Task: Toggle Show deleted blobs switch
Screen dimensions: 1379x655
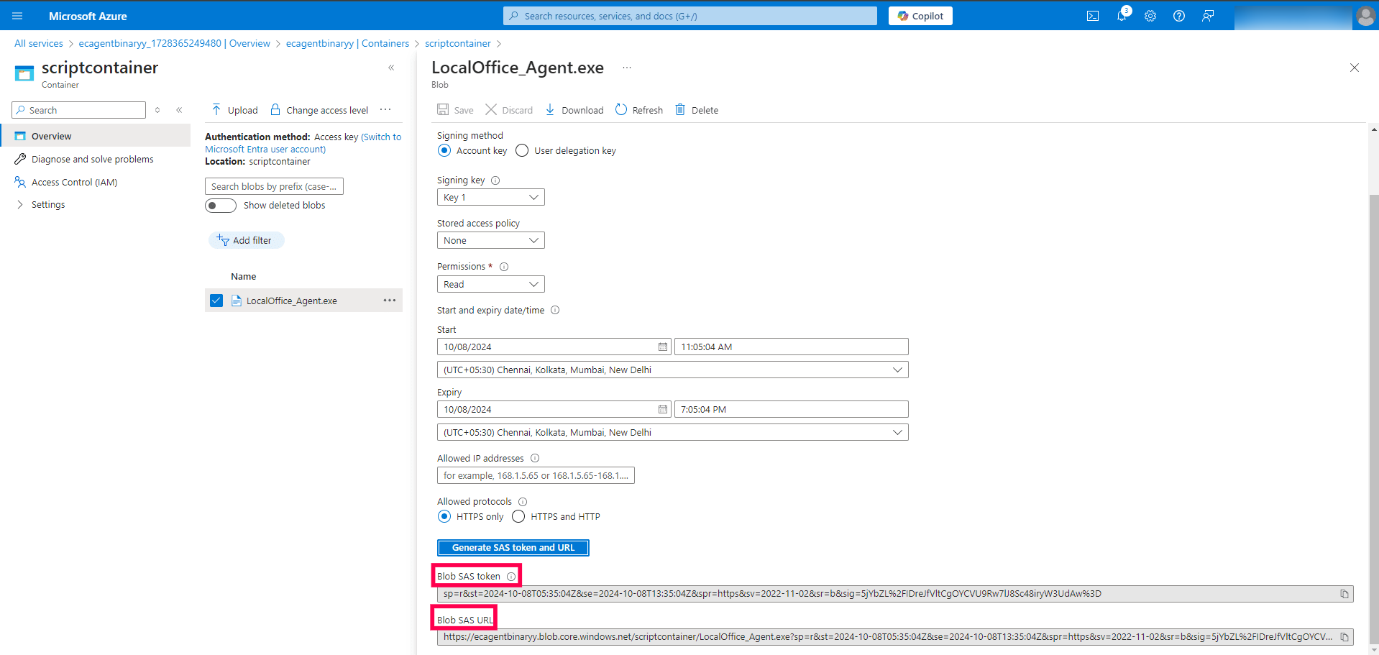Action: (221, 206)
